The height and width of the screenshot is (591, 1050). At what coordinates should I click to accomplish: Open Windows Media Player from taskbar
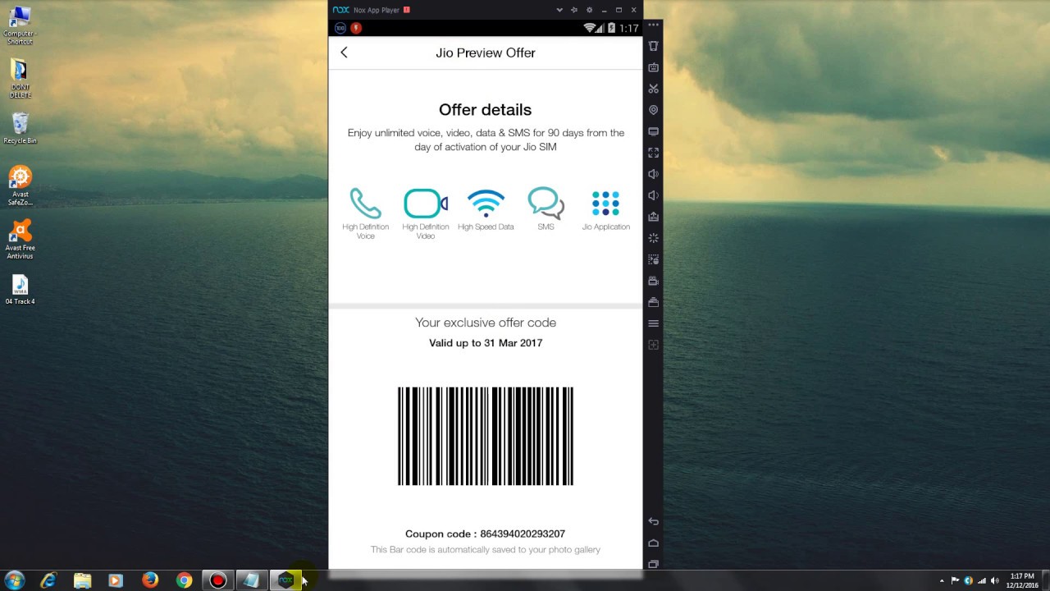[x=116, y=580]
